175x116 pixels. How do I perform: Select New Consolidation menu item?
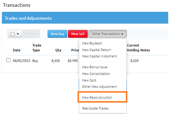coord(96,74)
